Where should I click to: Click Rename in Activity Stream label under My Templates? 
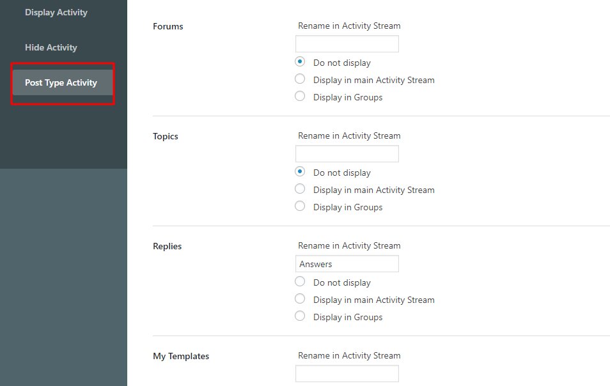click(x=349, y=356)
